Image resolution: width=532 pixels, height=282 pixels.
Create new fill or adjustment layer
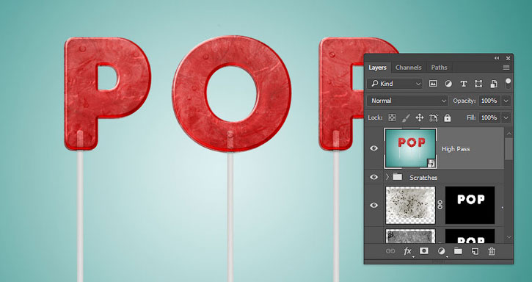[442, 251]
